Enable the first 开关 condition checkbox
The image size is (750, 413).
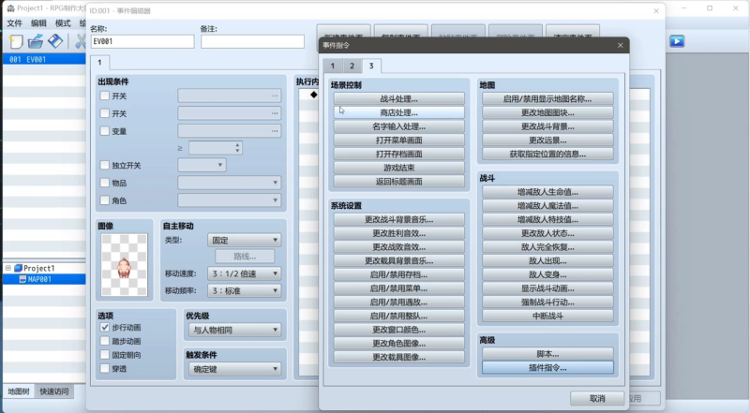point(105,96)
